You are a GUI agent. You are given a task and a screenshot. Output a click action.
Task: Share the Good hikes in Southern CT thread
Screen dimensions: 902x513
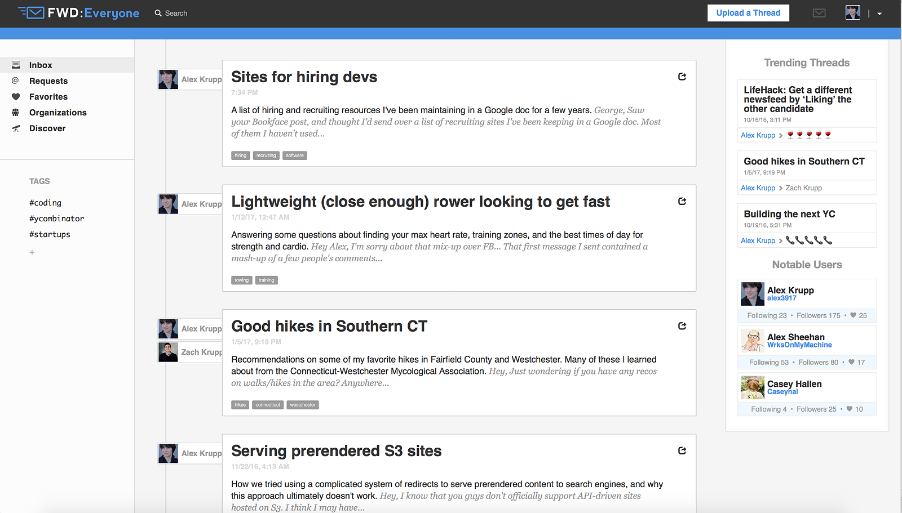(682, 326)
